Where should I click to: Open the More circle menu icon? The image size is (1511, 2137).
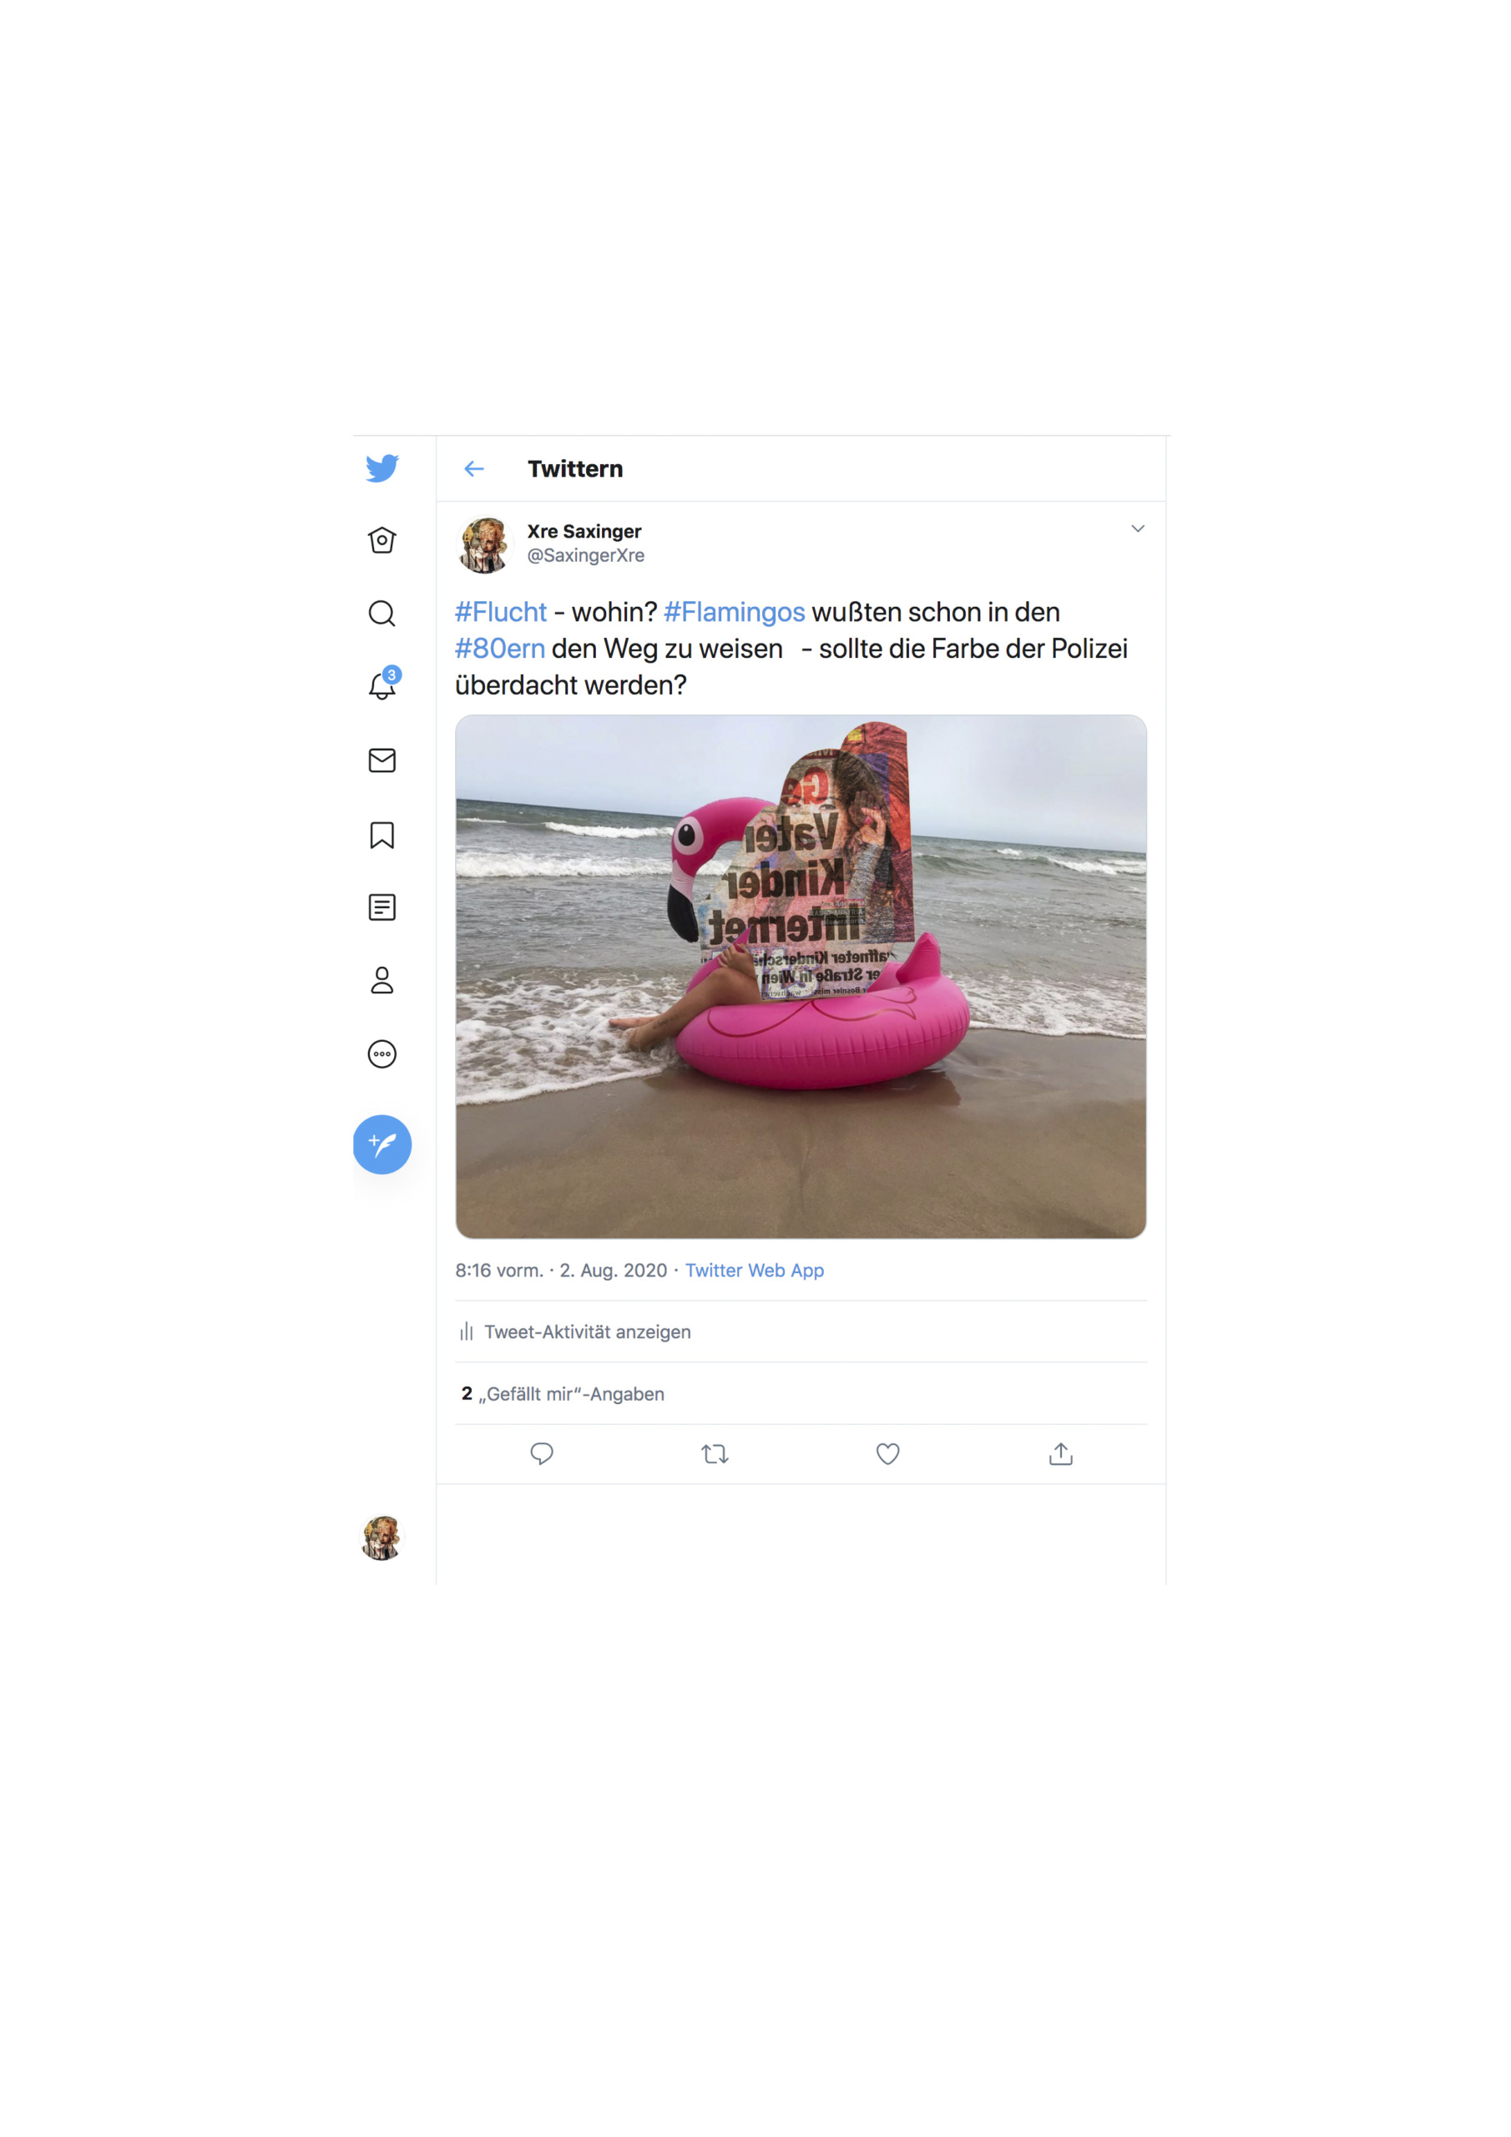click(382, 1053)
